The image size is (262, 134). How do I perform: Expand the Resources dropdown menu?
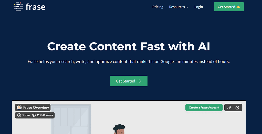coord(179,7)
